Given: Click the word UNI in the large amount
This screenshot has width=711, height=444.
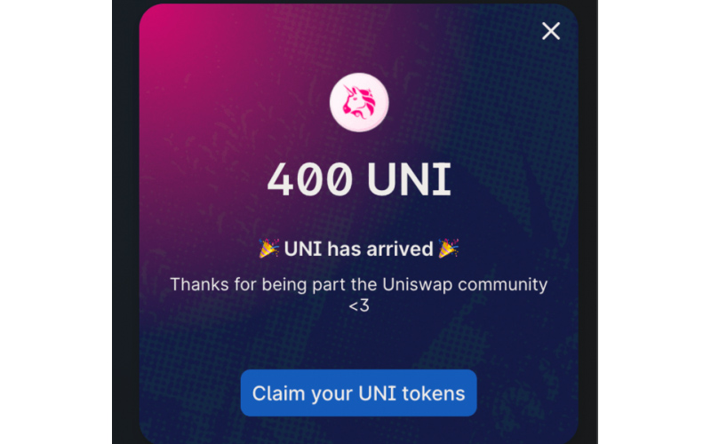Looking at the screenshot, I should point(409,180).
